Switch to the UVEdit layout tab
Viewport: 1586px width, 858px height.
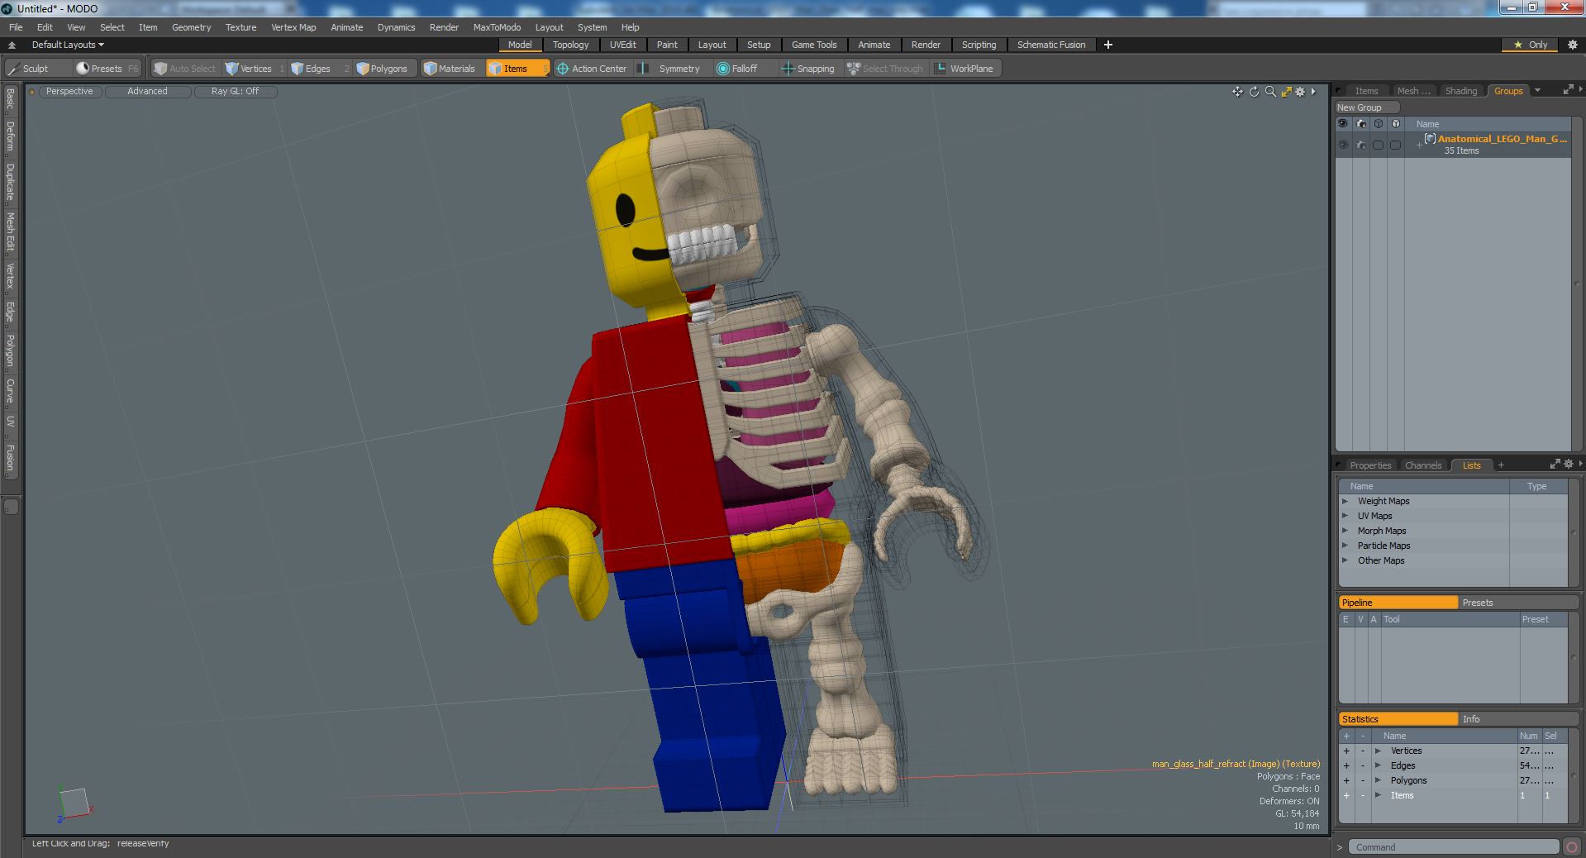[622, 45]
